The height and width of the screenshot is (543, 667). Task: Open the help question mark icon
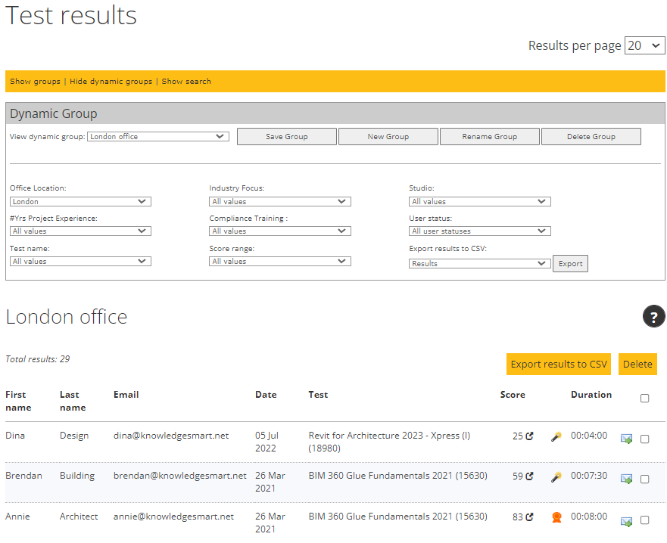[x=653, y=316]
